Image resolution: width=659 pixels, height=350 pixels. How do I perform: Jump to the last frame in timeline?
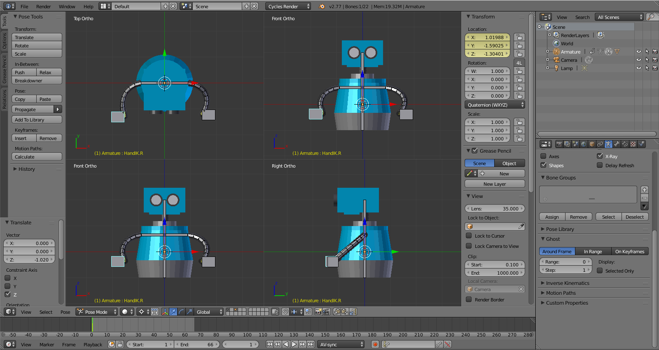coord(311,344)
